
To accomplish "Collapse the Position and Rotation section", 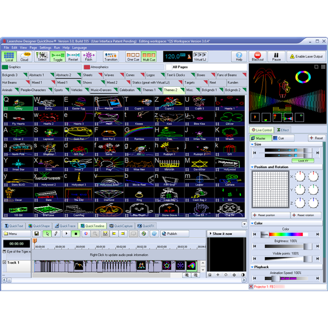I will point(252,167).
